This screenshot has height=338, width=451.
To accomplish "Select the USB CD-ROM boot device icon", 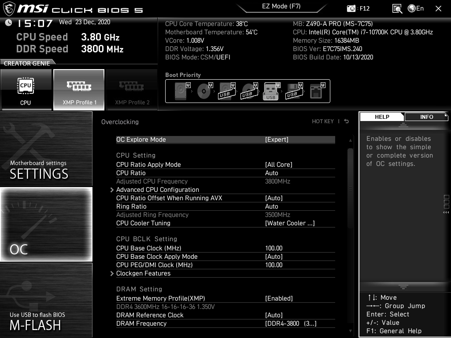I will [249, 91].
